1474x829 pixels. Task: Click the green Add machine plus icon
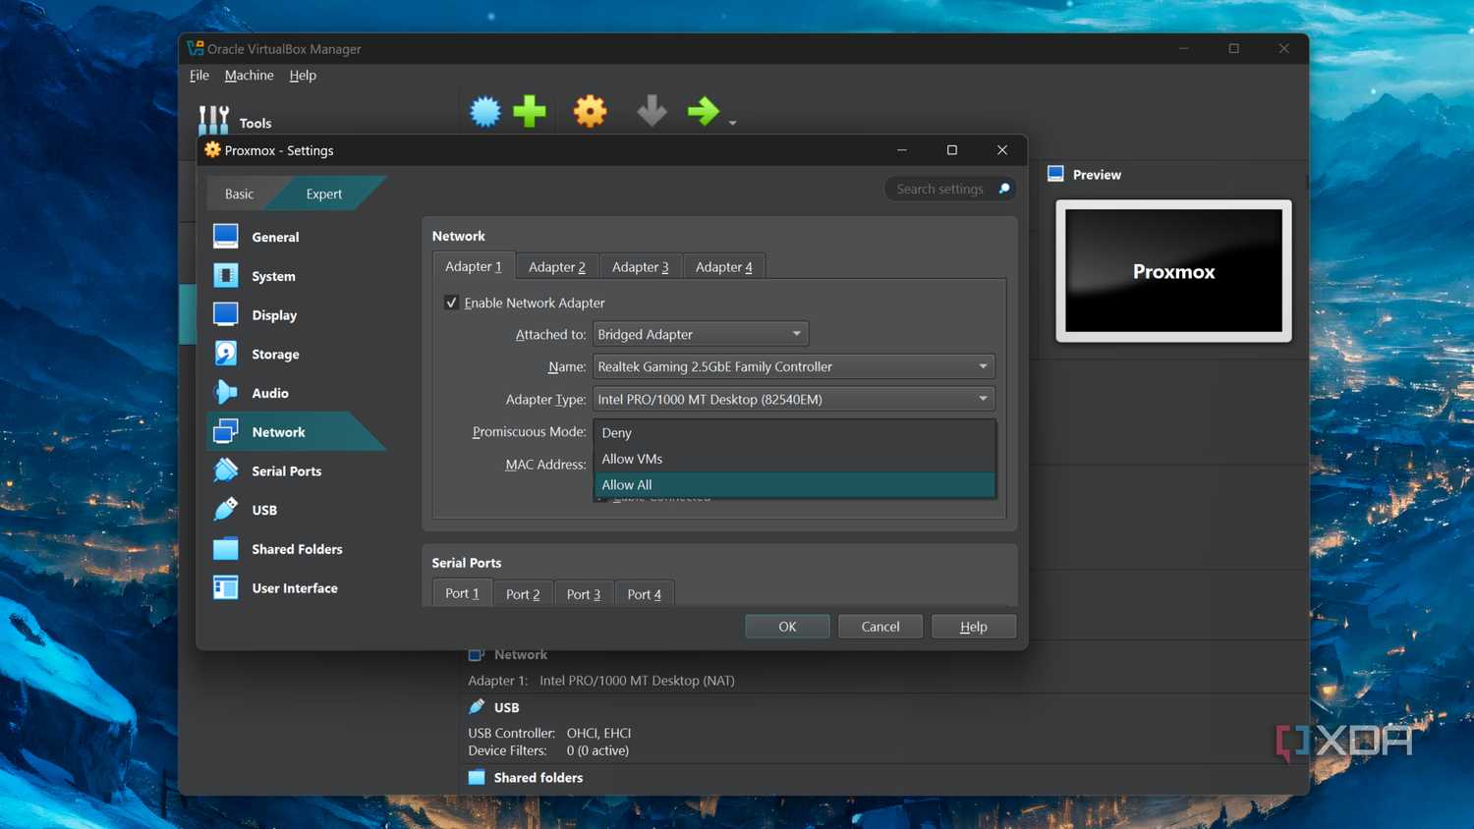tap(530, 111)
